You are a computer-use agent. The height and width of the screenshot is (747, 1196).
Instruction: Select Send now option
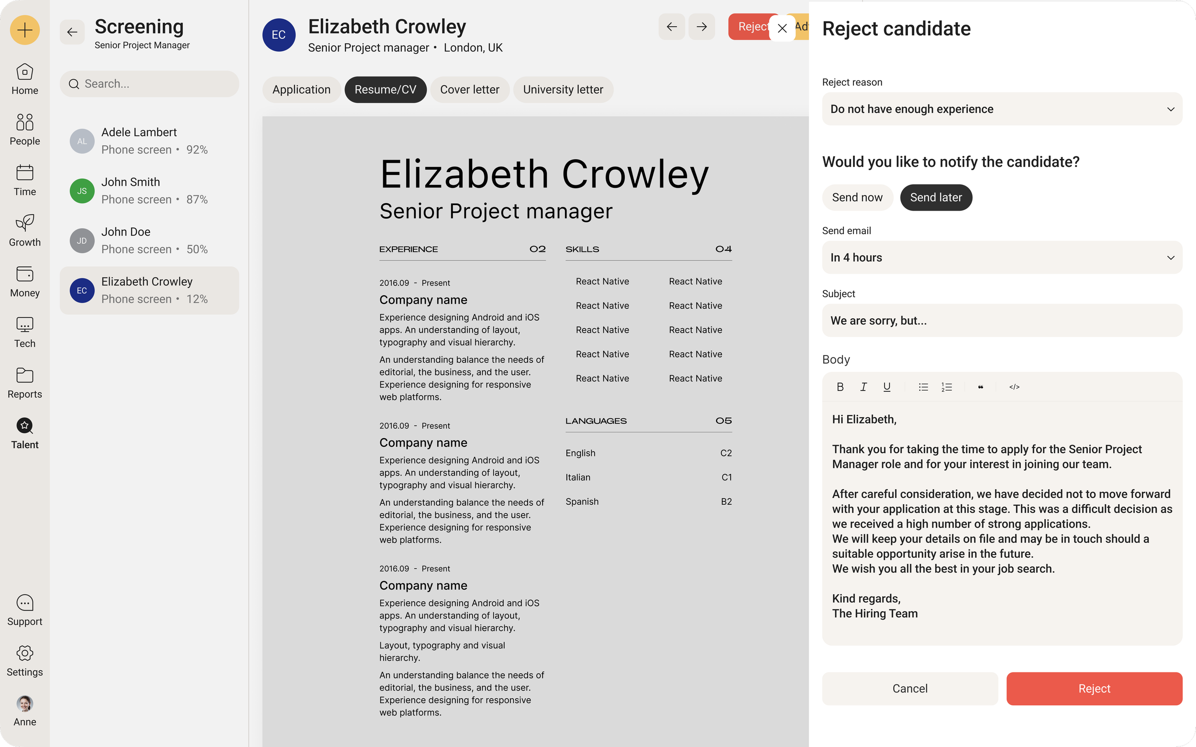coord(857,197)
